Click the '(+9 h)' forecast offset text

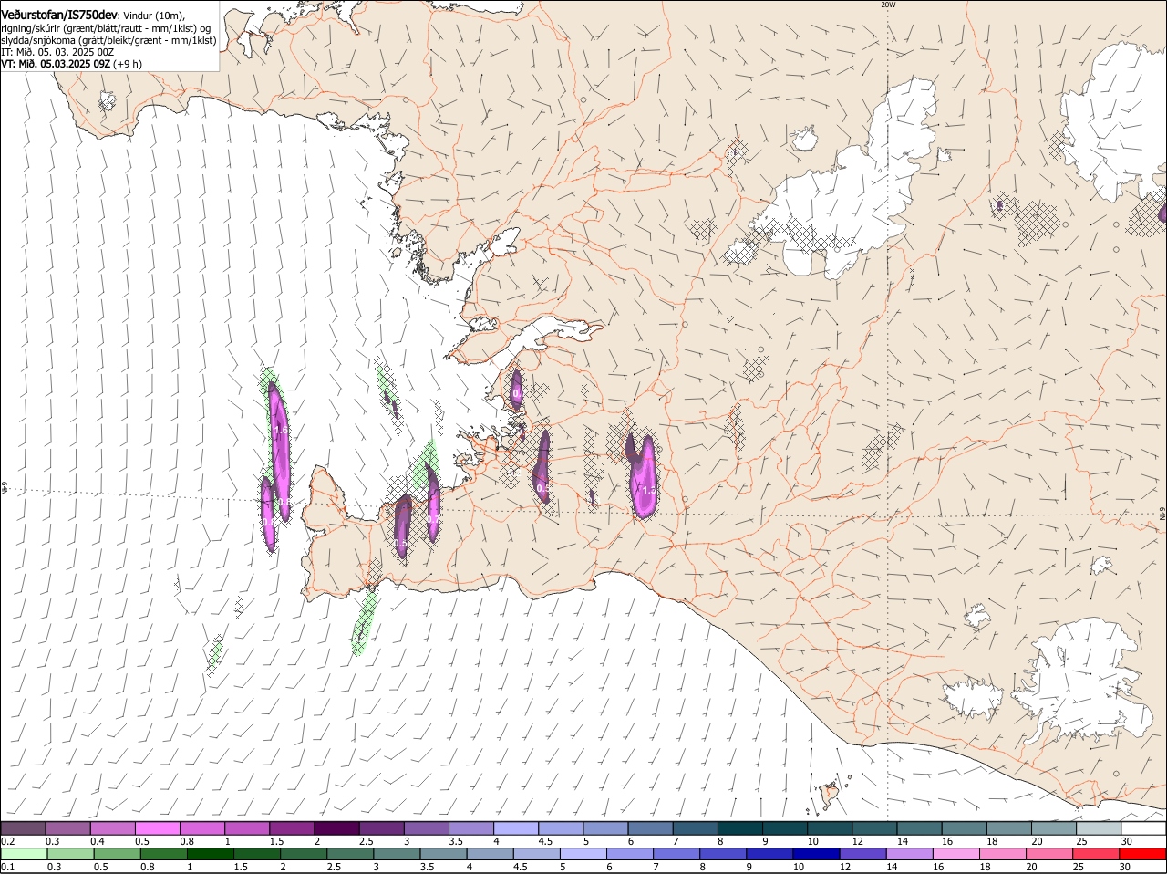[128, 64]
